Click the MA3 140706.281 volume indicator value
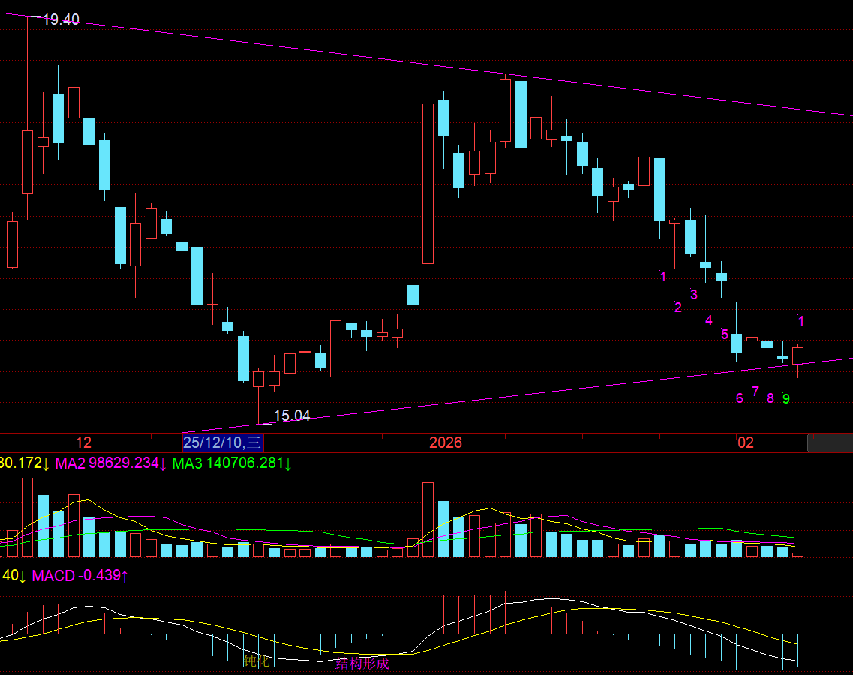Viewport: 853px width, 675px height. pos(232,463)
